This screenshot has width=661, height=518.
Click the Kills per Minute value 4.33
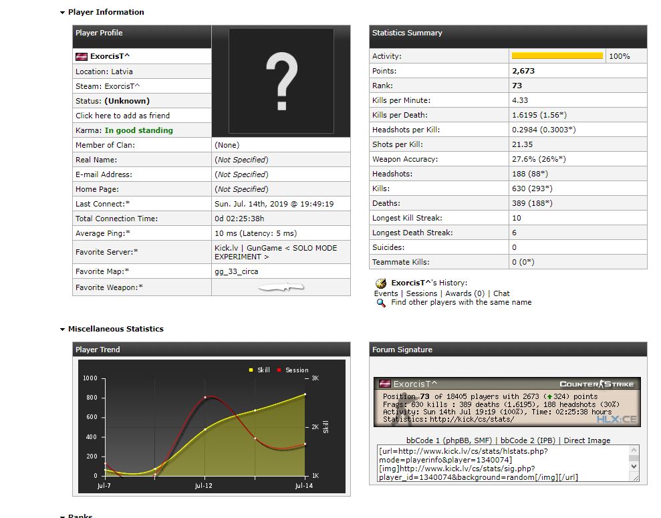coord(520,100)
